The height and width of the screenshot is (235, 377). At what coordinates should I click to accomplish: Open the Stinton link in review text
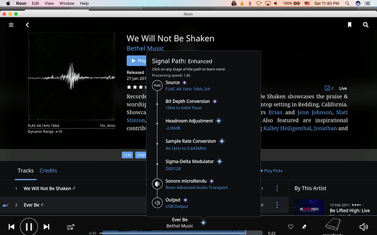pos(136,120)
